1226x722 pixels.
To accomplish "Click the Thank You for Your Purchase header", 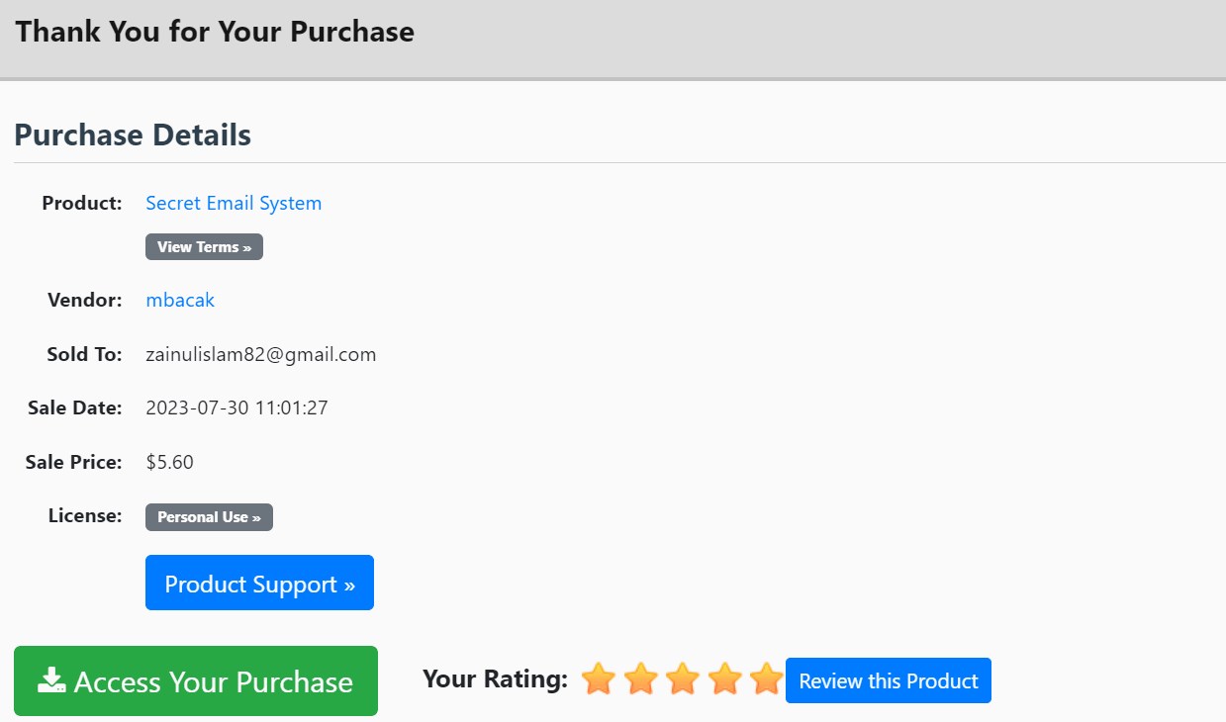I will (215, 32).
